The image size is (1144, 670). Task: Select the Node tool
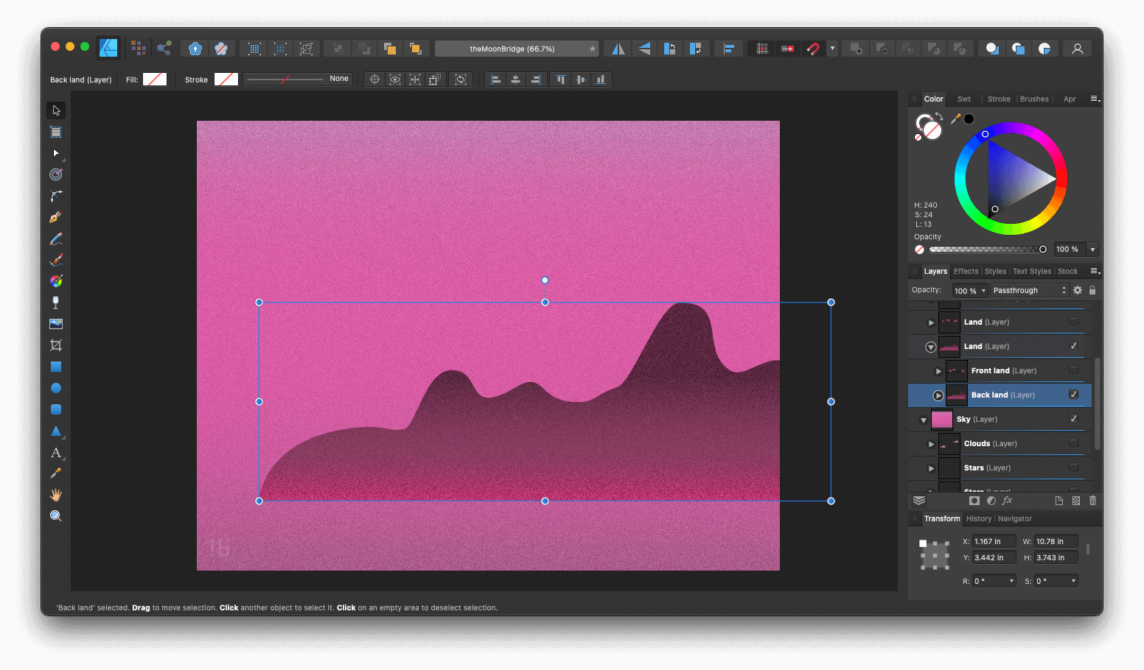click(56, 154)
